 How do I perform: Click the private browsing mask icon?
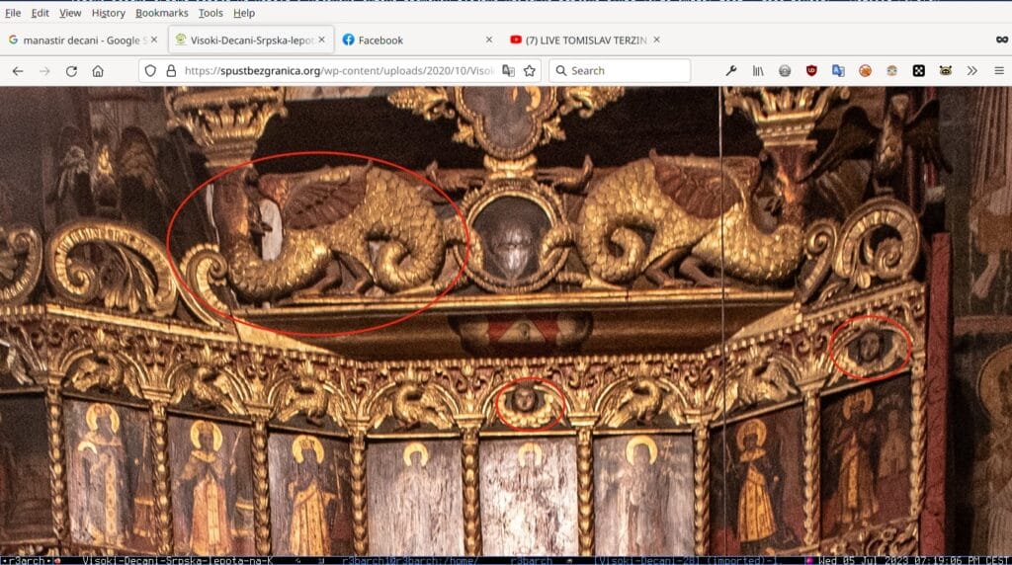click(1002, 40)
